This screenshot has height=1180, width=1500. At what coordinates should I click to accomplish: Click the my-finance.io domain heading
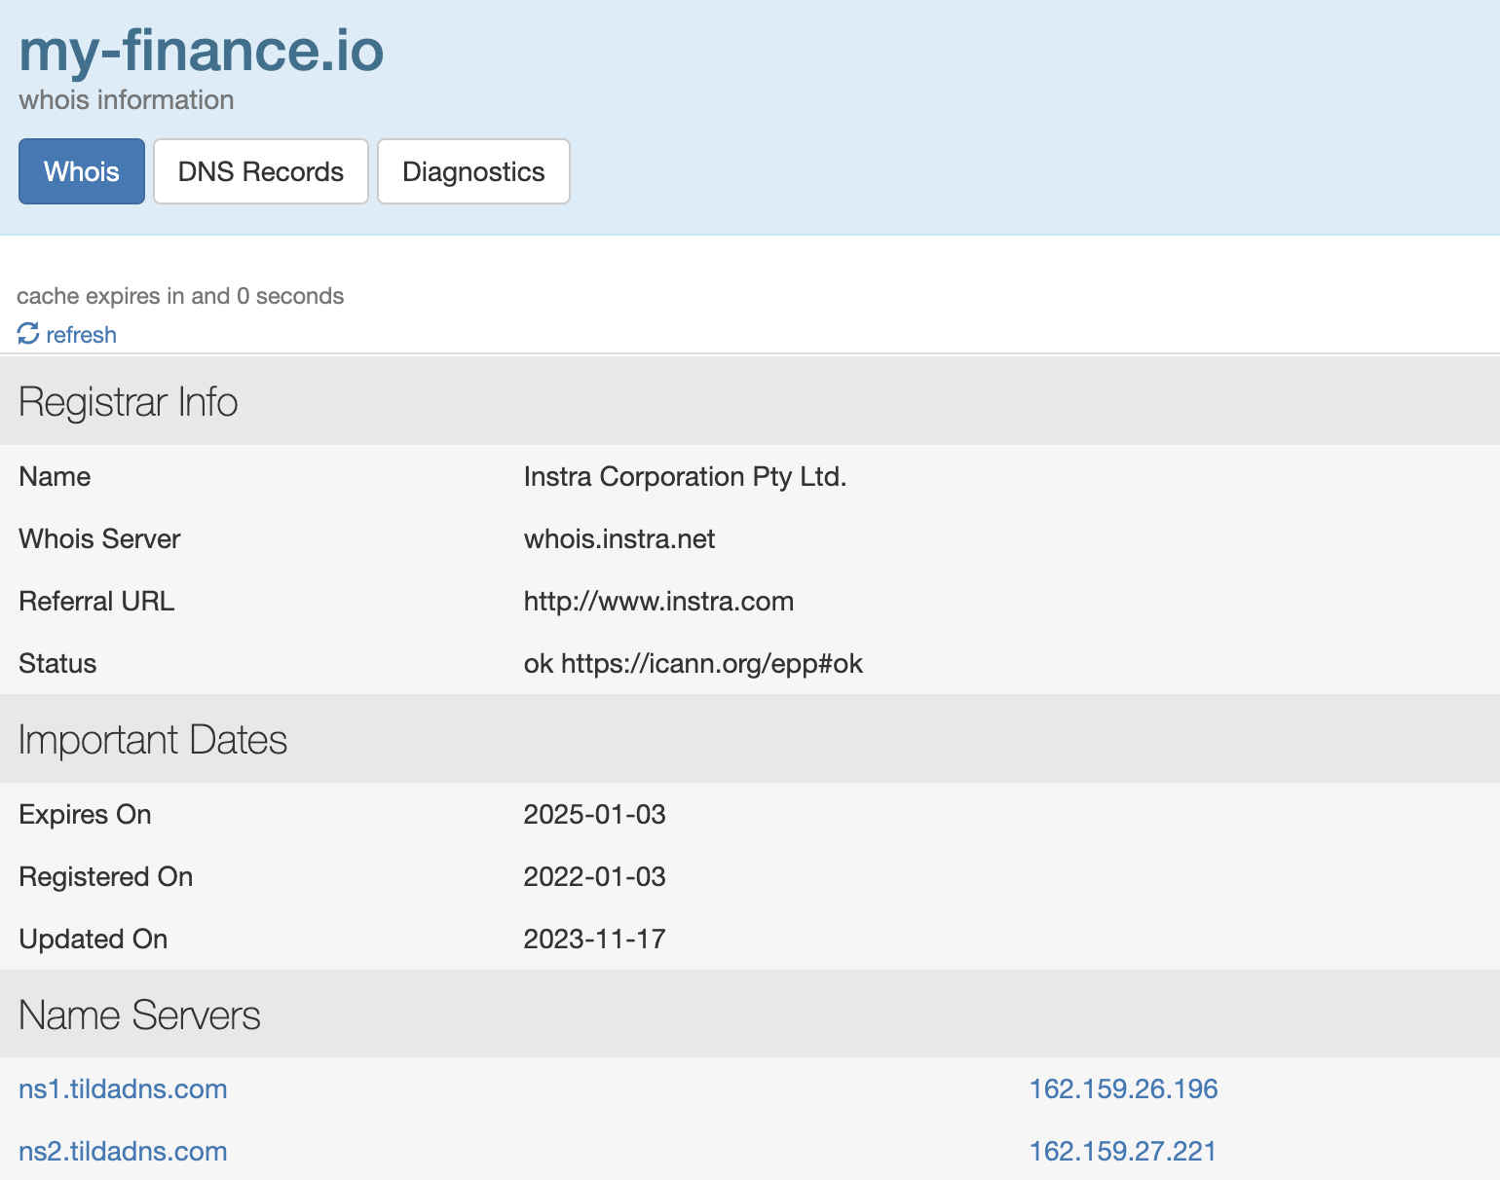tap(202, 51)
